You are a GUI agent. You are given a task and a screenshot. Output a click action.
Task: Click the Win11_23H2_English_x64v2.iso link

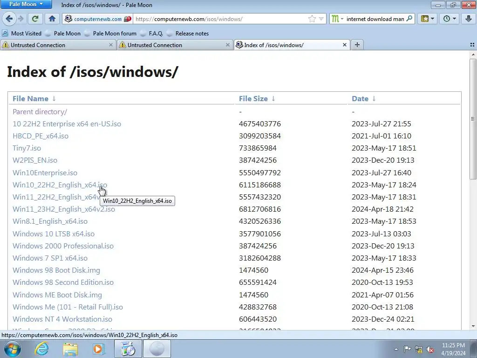[x=64, y=209]
